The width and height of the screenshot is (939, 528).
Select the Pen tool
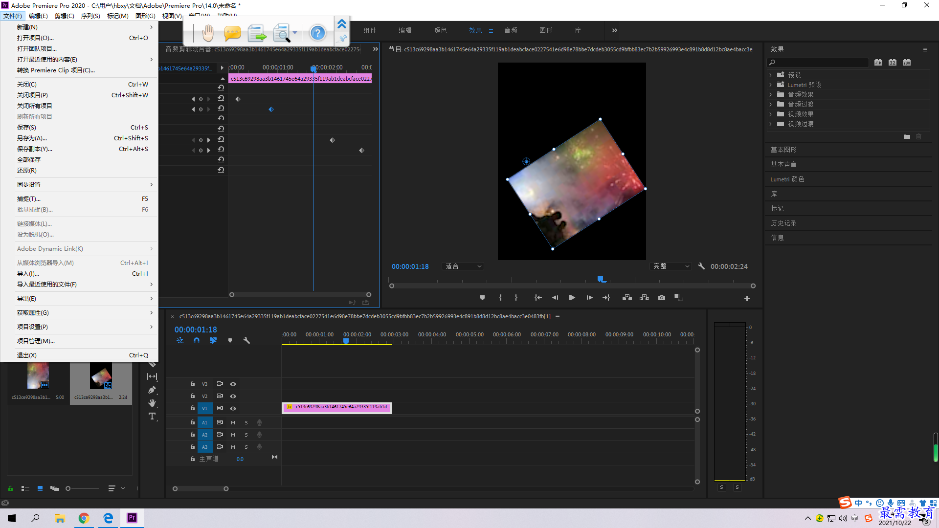click(x=152, y=390)
